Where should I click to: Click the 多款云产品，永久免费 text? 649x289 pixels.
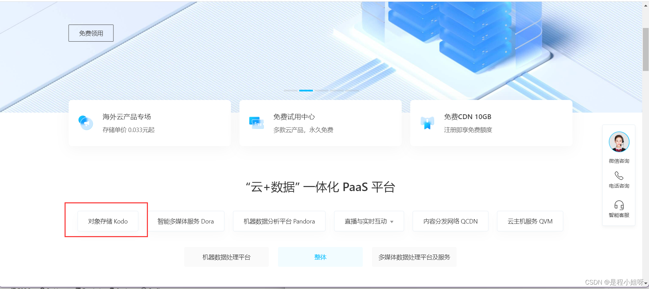pyautogui.click(x=303, y=130)
